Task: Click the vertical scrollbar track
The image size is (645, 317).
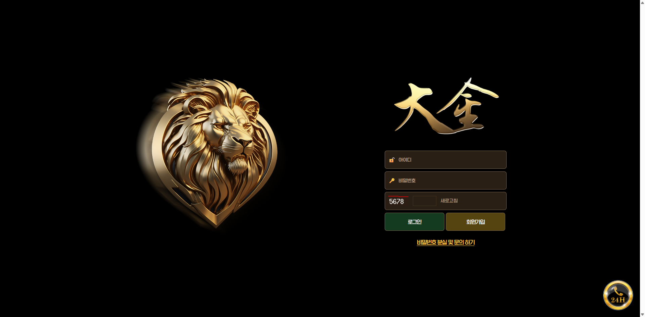Action: click(642, 158)
